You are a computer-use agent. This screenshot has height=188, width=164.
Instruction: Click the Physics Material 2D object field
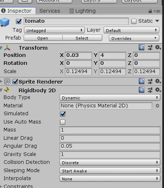tap(106, 106)
